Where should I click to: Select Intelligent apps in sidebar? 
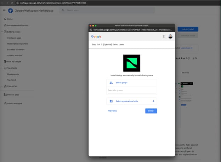pos(14,38)
